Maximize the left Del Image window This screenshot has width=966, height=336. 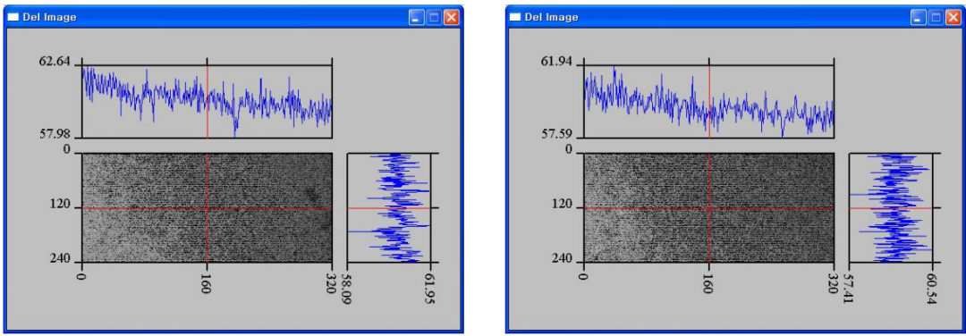click(434, 17)
